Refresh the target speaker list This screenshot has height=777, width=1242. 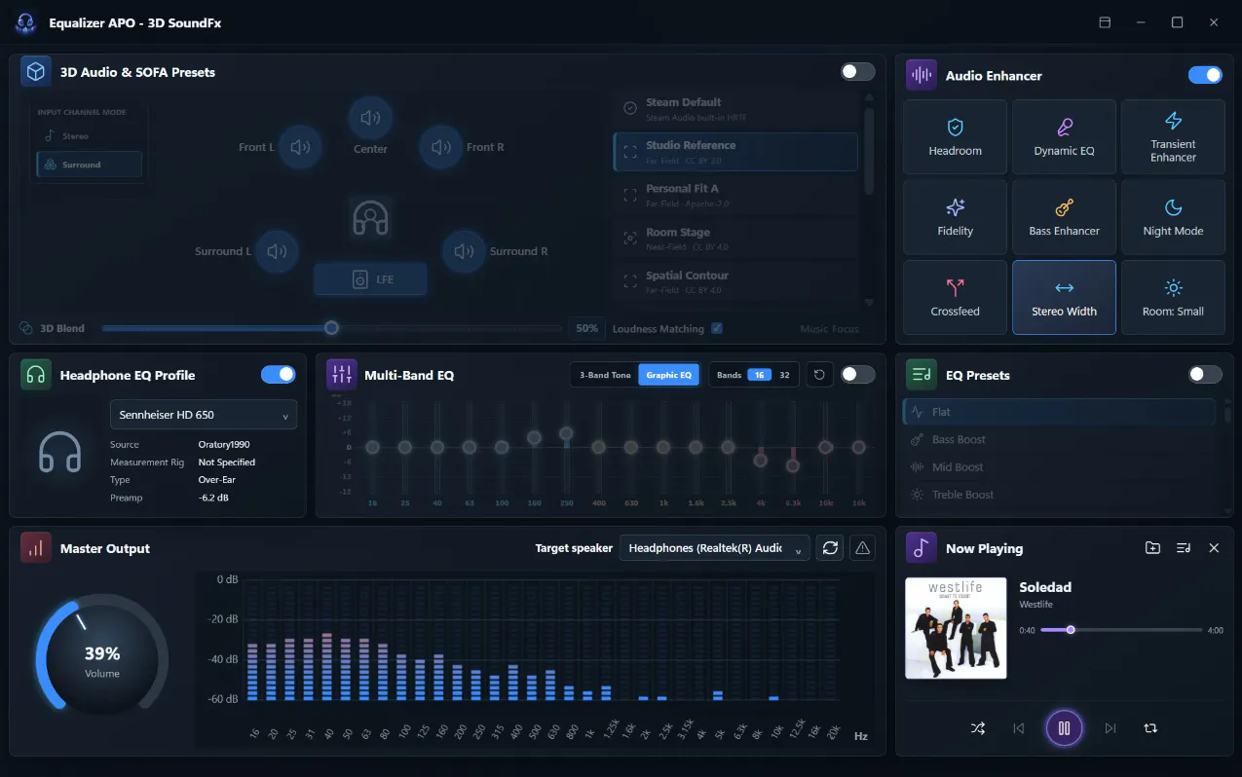coord(830,548)
